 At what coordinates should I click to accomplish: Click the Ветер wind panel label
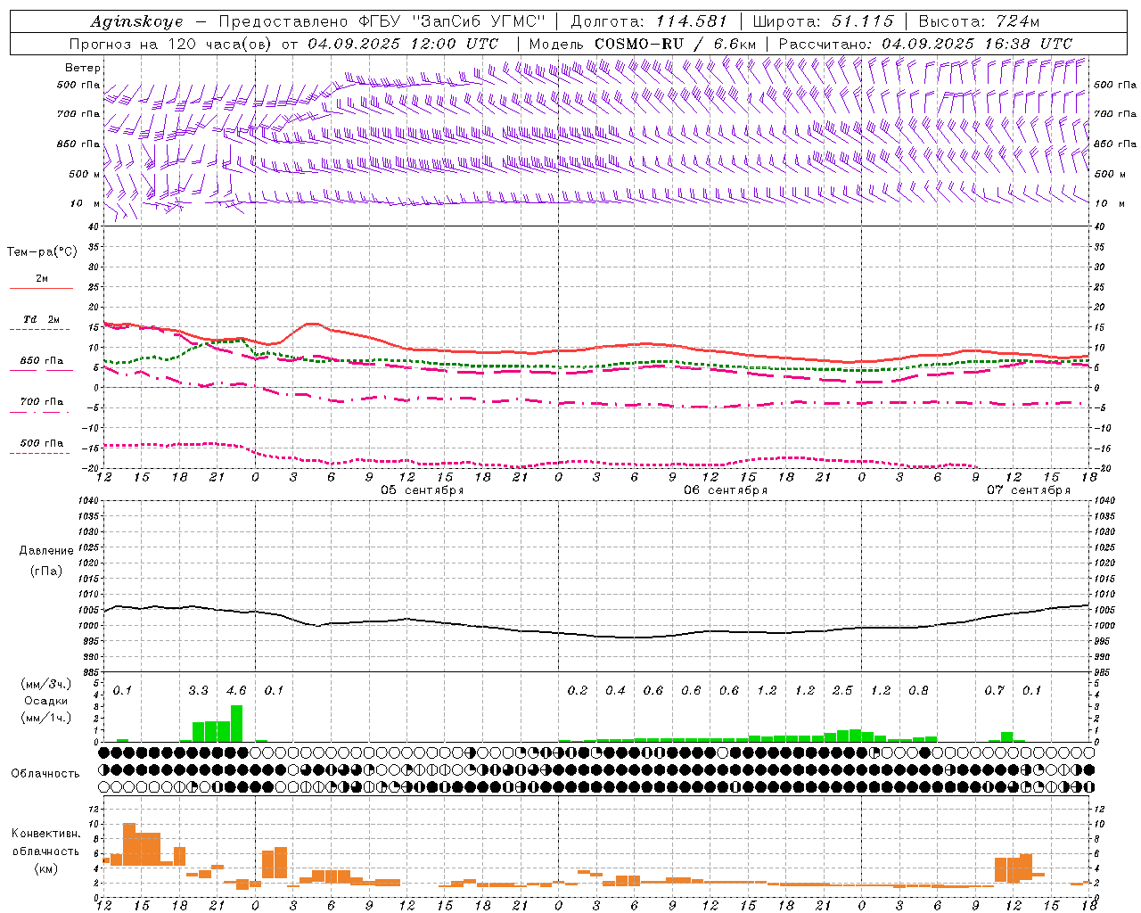83,68
